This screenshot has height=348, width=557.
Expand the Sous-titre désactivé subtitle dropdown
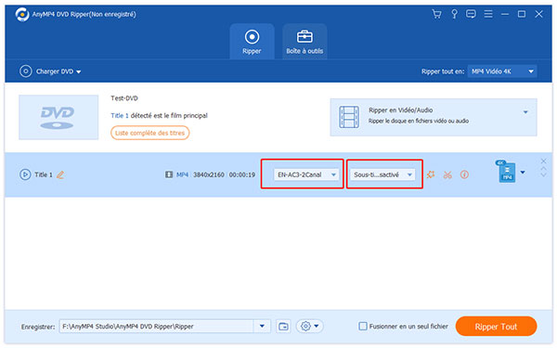coord(382,174)
